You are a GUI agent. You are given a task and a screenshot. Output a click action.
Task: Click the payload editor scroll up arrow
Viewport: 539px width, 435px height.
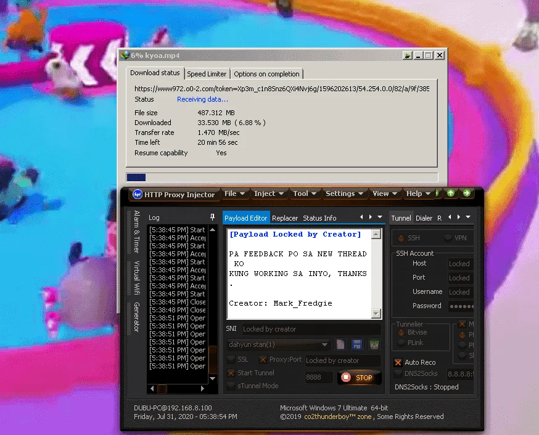click(376, 234)
